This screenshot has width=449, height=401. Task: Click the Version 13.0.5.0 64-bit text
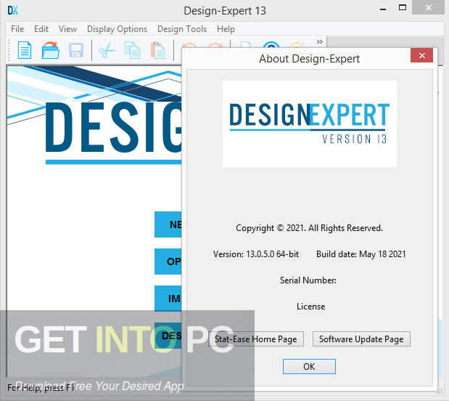click(256, 254)
